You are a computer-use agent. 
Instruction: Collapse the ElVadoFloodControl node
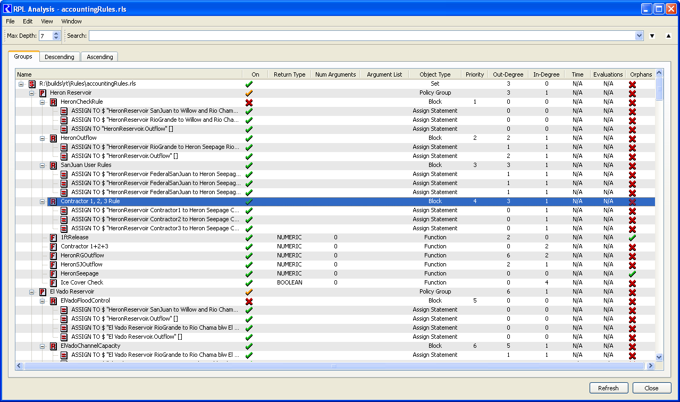pyautogui.click(x=43, y=301)
